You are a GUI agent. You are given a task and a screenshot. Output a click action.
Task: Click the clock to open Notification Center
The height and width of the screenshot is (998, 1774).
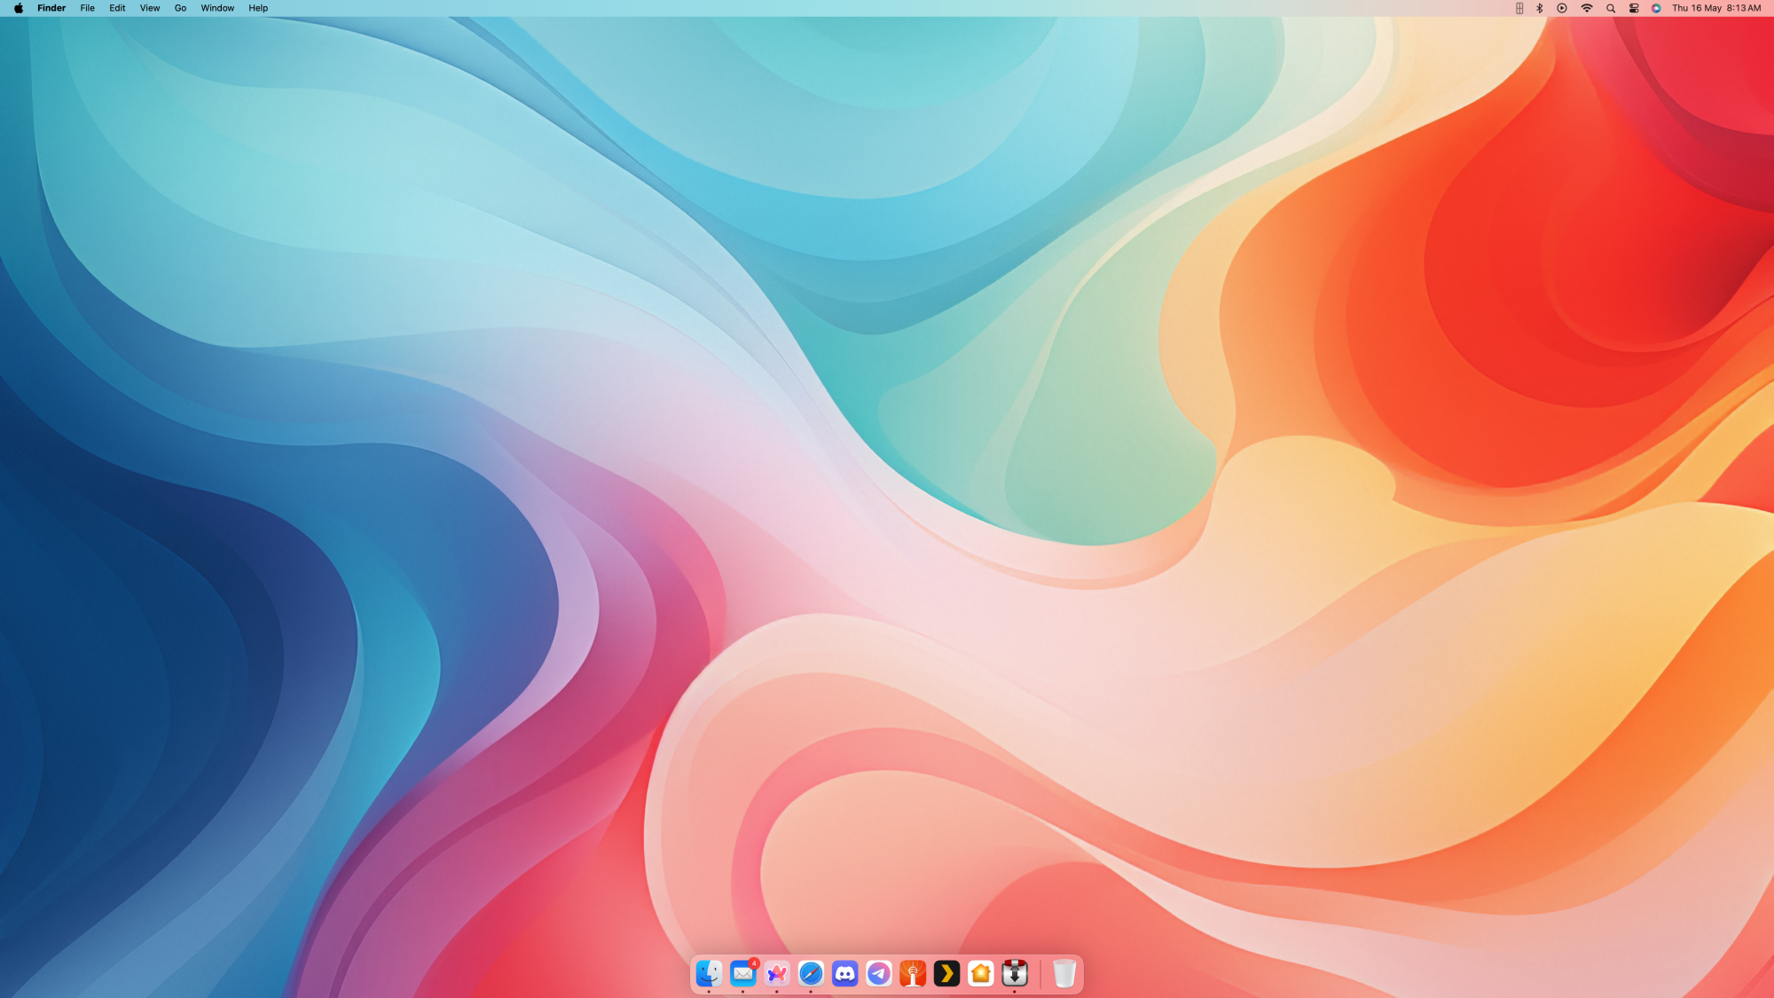point(1712,8)
